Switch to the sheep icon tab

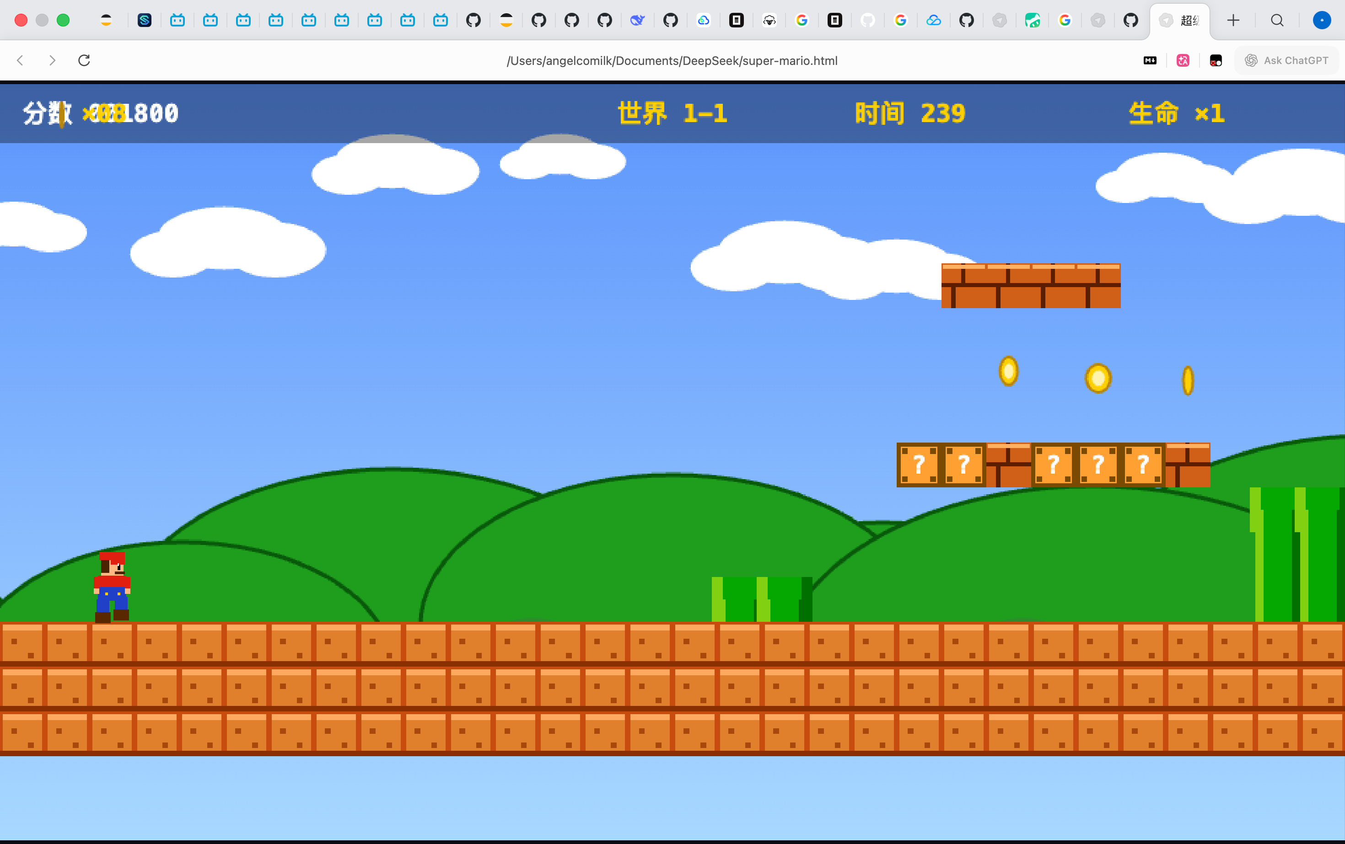pyautogui.click(x=769, y=21)
